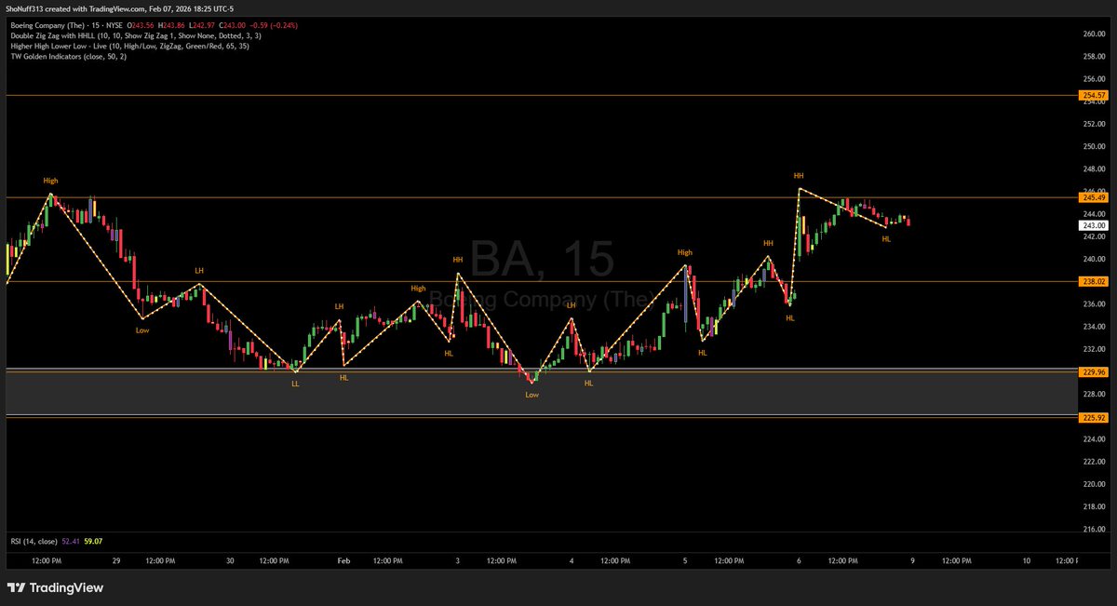This screenshot has width=1117, height=606.
Task: Click the 240.00 price axis value
Action: 1094,259
